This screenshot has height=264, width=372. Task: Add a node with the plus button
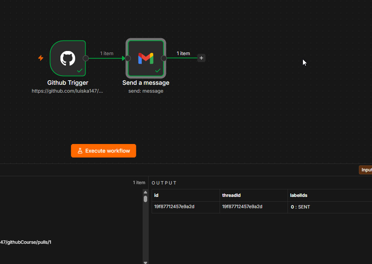201,58
